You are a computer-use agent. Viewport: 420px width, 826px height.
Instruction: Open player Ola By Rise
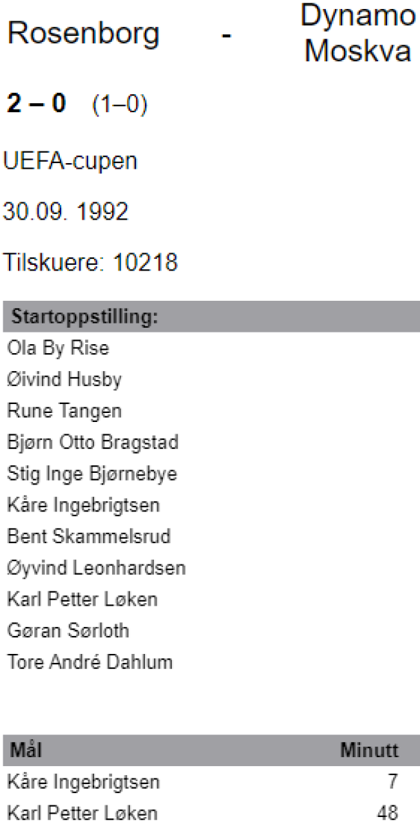[57, 348]
